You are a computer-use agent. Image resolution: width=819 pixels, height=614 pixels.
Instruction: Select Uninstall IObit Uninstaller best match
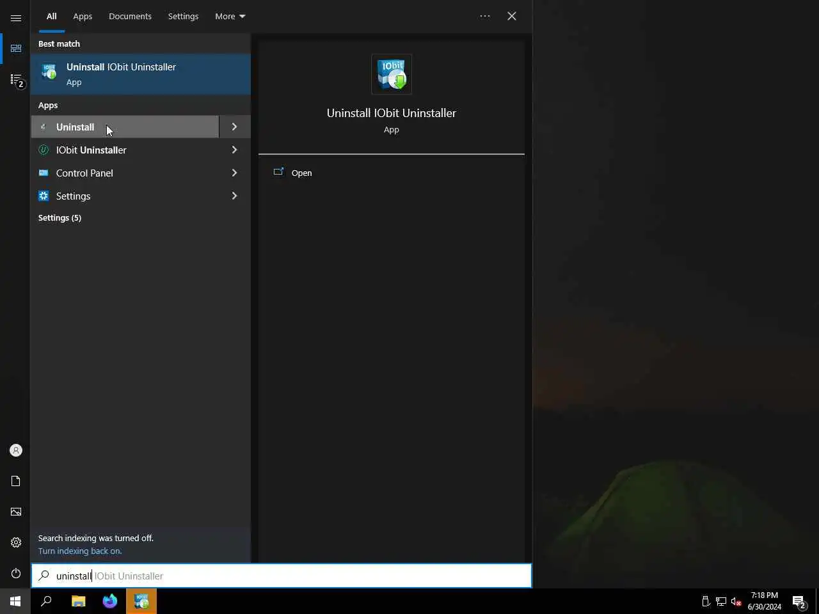point(141,74)
